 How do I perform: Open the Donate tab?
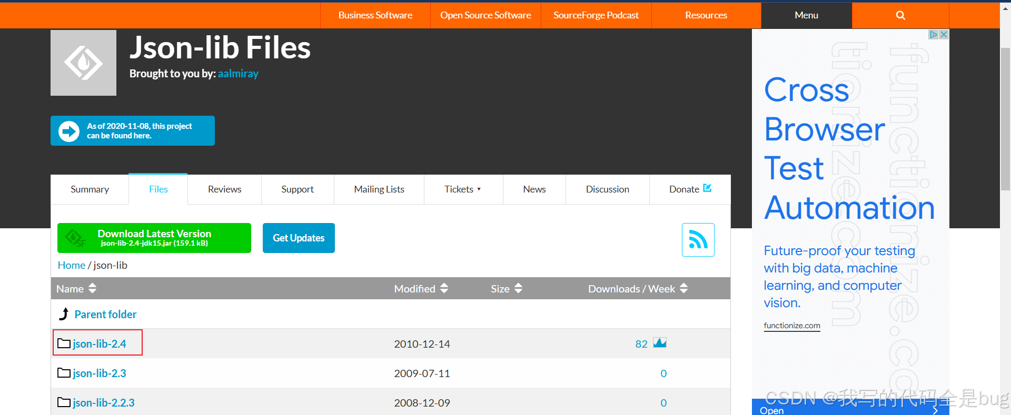(690, 189)
